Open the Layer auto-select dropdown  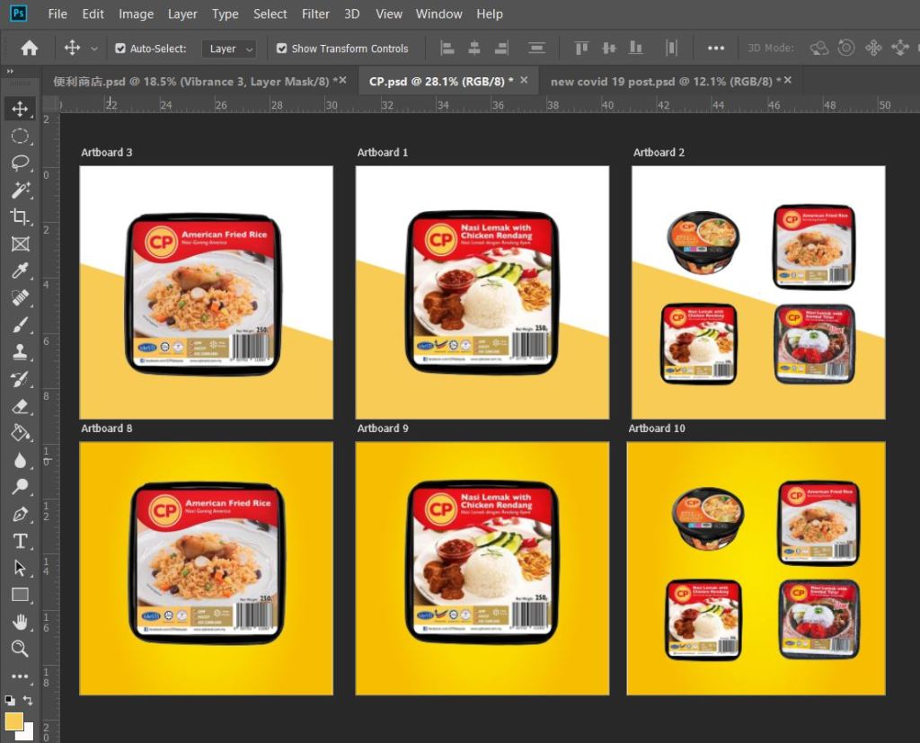[229, 49]
